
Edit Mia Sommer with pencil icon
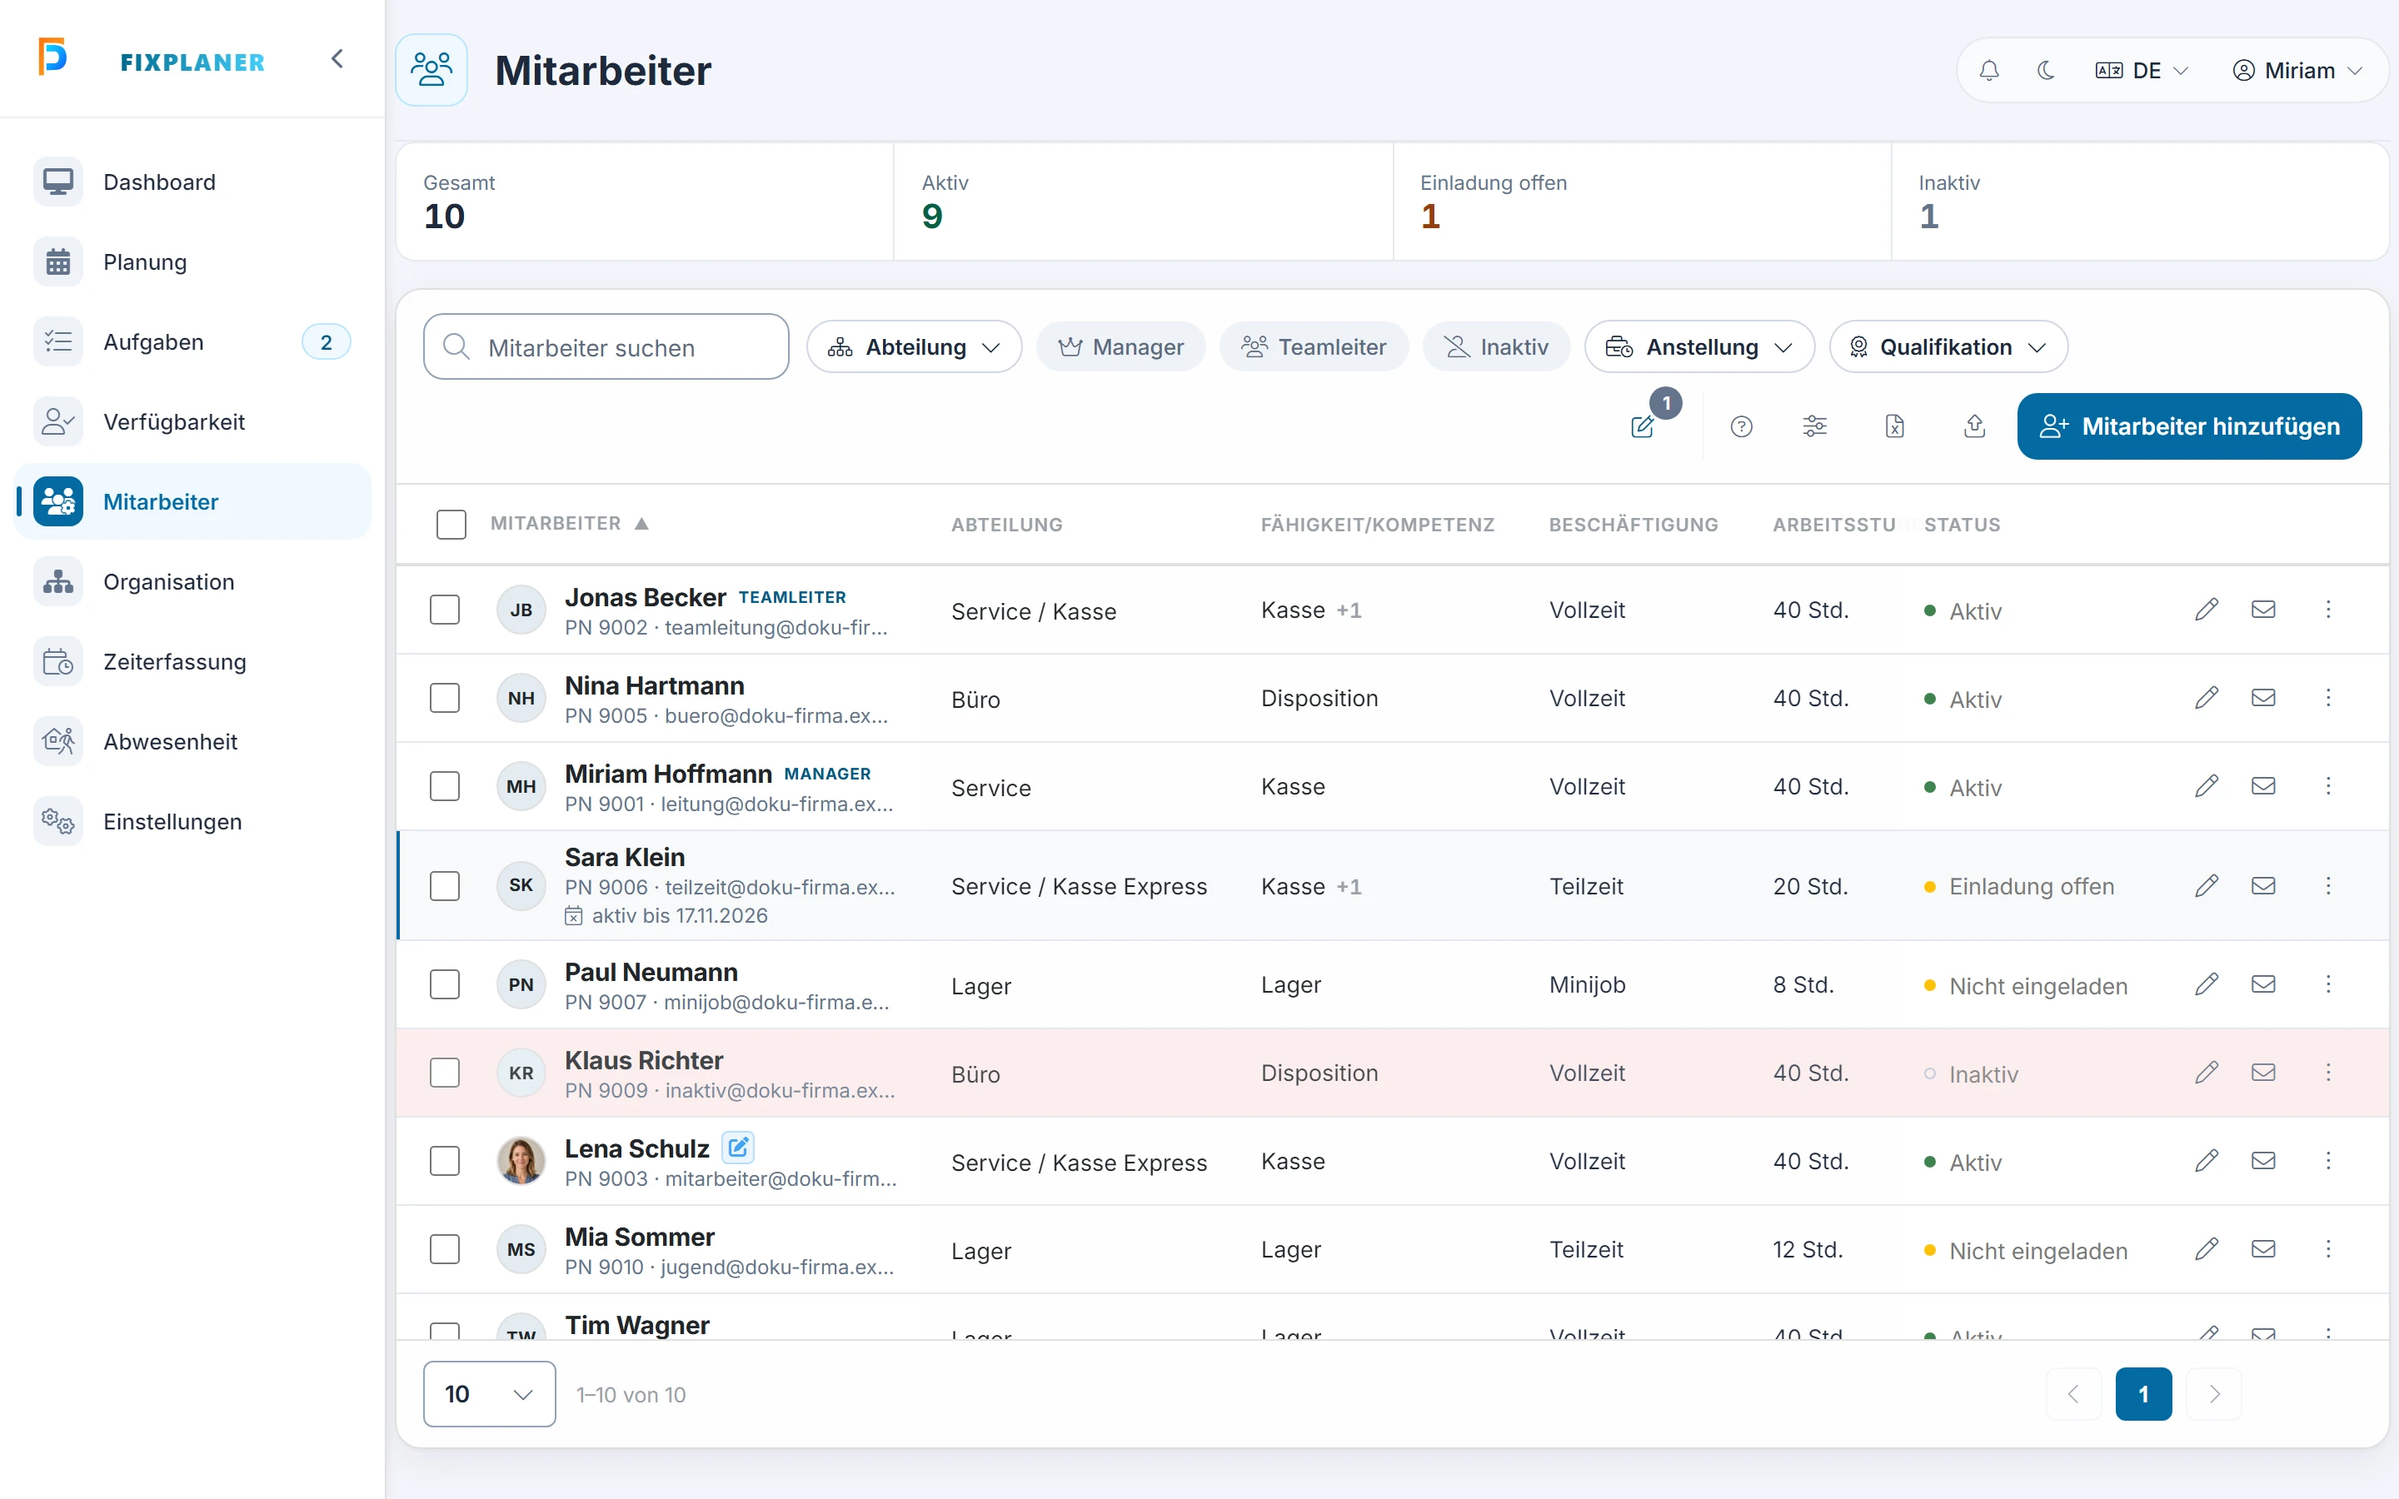click(x=2207, y=1249)
